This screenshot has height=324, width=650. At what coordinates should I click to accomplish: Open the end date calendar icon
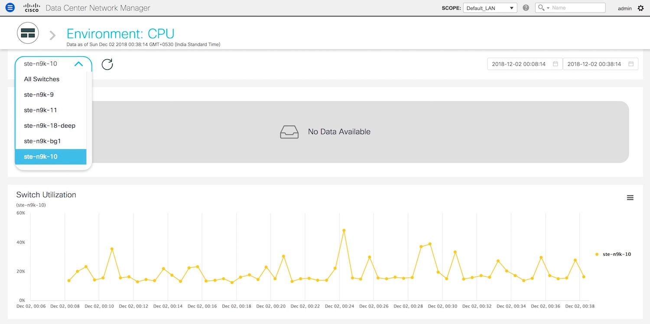point(631,64)
